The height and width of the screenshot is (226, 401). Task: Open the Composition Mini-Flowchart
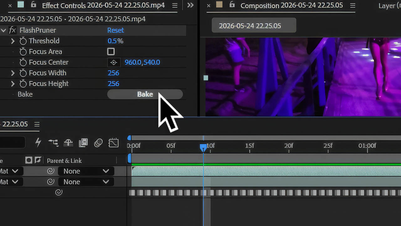click(x=53, y=143)
